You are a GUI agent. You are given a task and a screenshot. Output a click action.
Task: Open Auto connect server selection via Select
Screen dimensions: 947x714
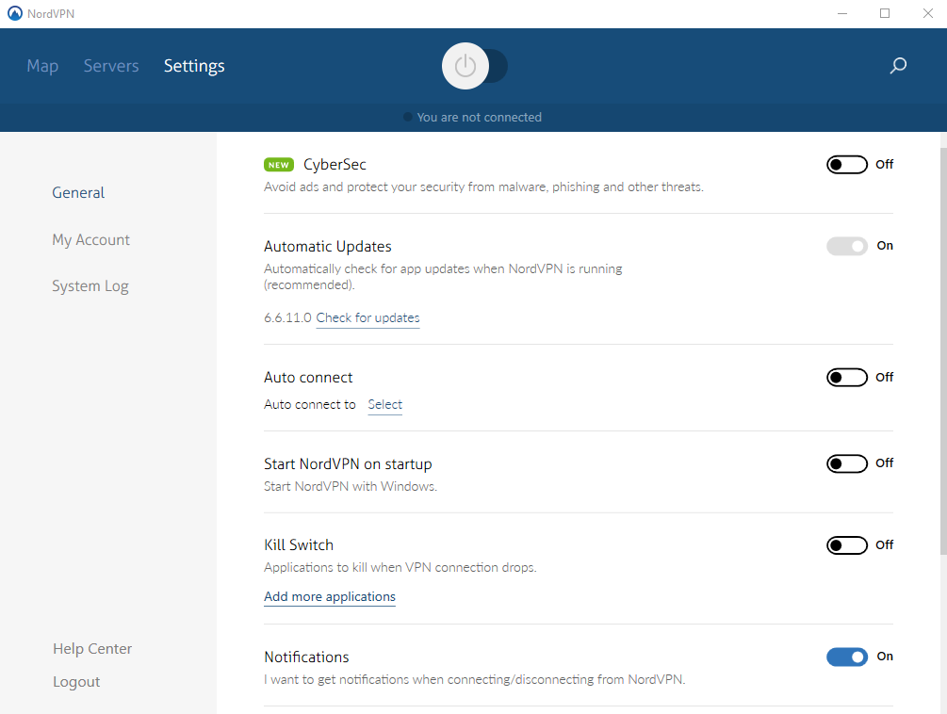pyautogui.click(x=384, y=404)
